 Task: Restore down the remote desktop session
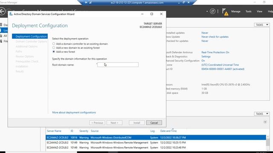(183, 3)
